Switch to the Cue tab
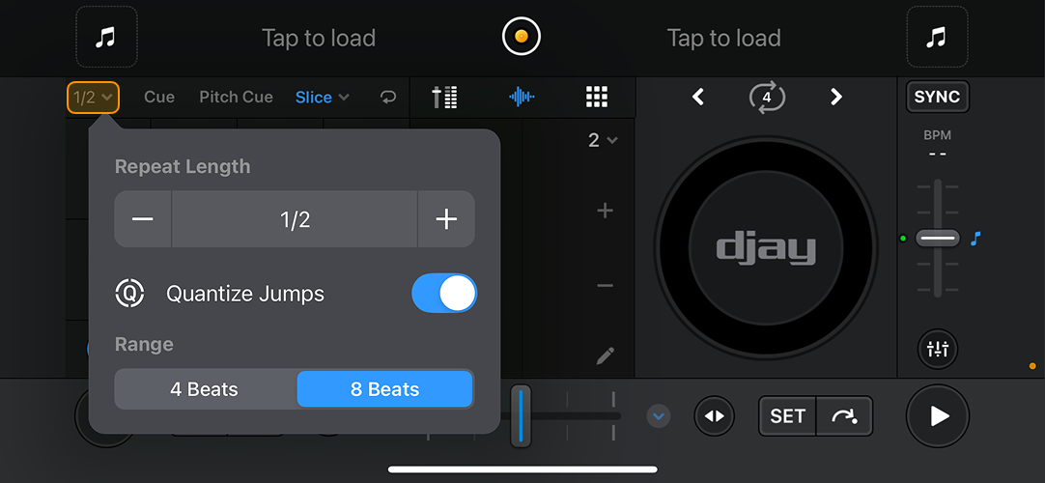 [x=159, y=97]
